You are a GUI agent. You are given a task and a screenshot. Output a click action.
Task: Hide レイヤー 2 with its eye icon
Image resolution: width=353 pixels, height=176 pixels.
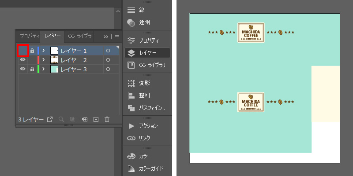click(x=23, y=60)
